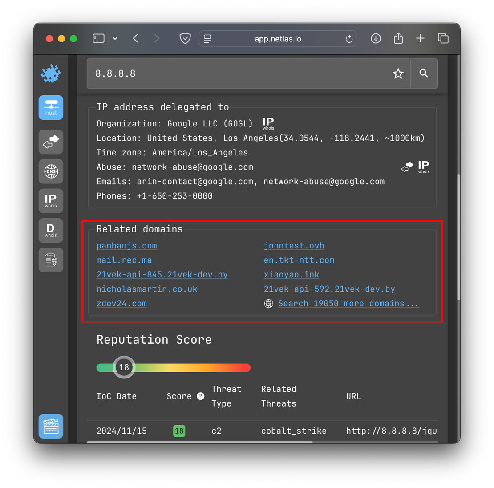Screen dimensions: 494x488
Task: Open the certificates search sidebar icon
Action: tap(51, 260)
